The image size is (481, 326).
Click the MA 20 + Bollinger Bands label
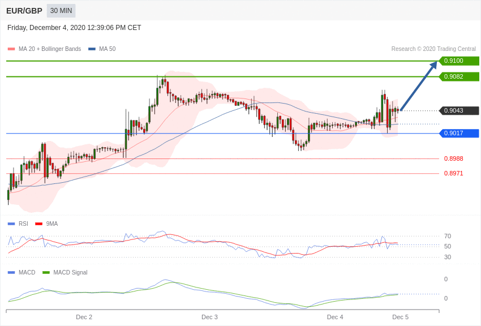click(50, 49)
